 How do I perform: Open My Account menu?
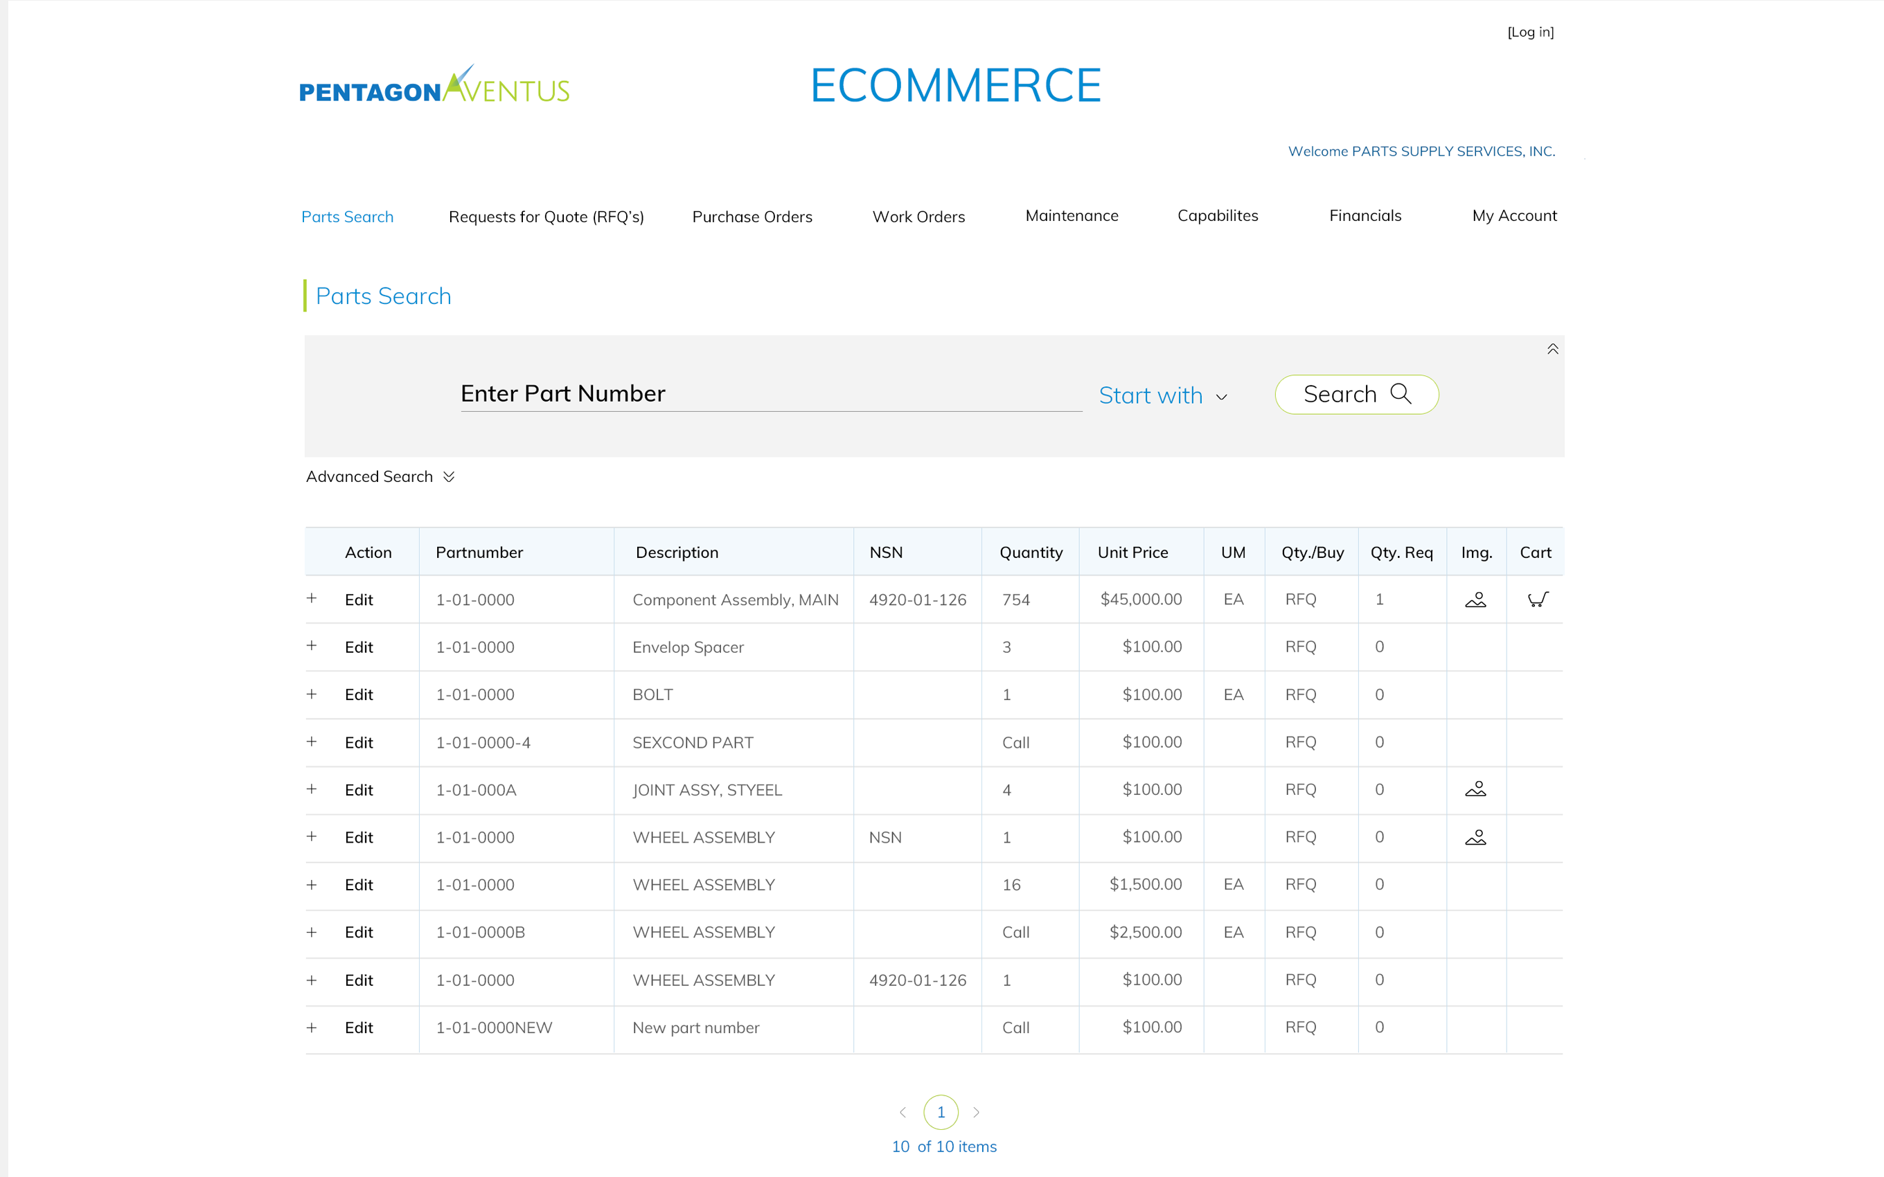1514,215
